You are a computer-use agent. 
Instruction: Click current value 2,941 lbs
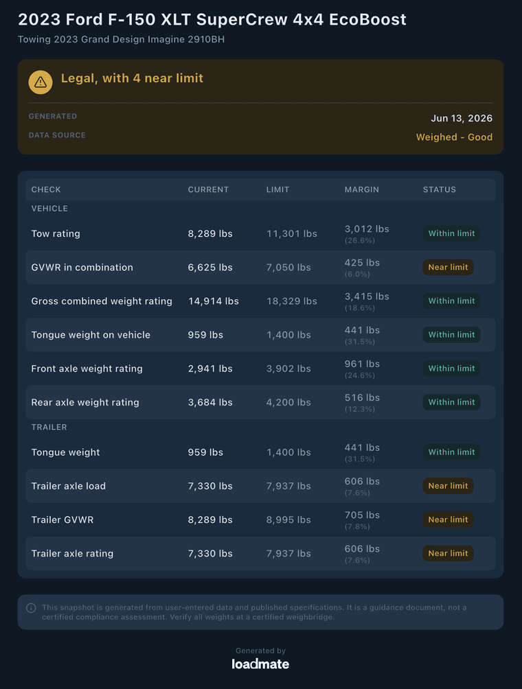click(x=210, y=369)
